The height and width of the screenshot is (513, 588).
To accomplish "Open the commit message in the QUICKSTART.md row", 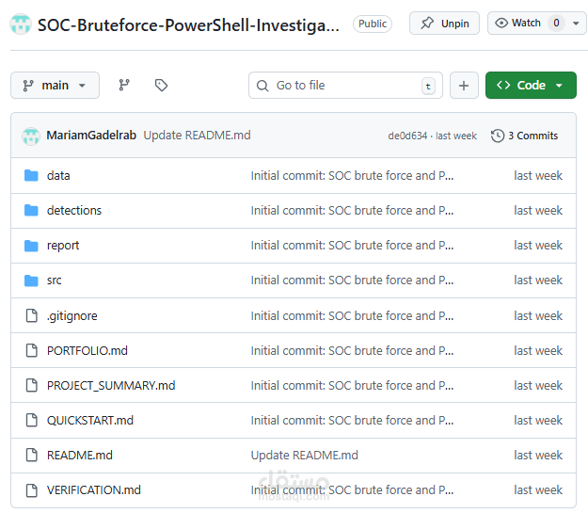I will (x=352, y=421).
